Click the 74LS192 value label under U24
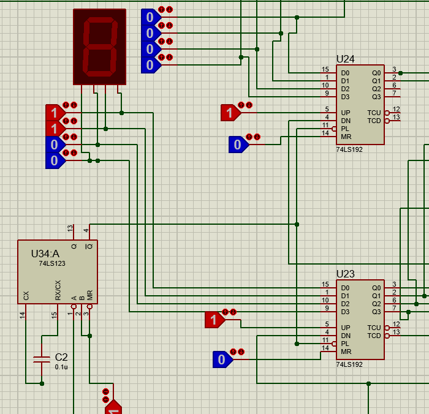Viewport: 429px width, 414px height. click(349, 149)
